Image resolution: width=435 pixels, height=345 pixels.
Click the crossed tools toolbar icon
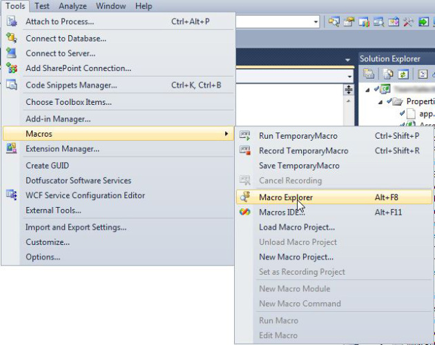point(408,21)
